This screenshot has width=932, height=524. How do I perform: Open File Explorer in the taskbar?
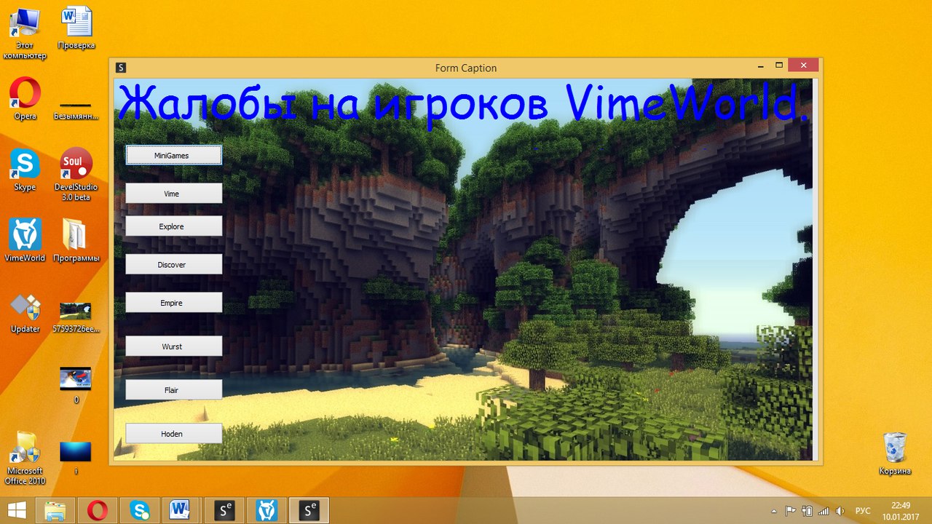point(56,511)
